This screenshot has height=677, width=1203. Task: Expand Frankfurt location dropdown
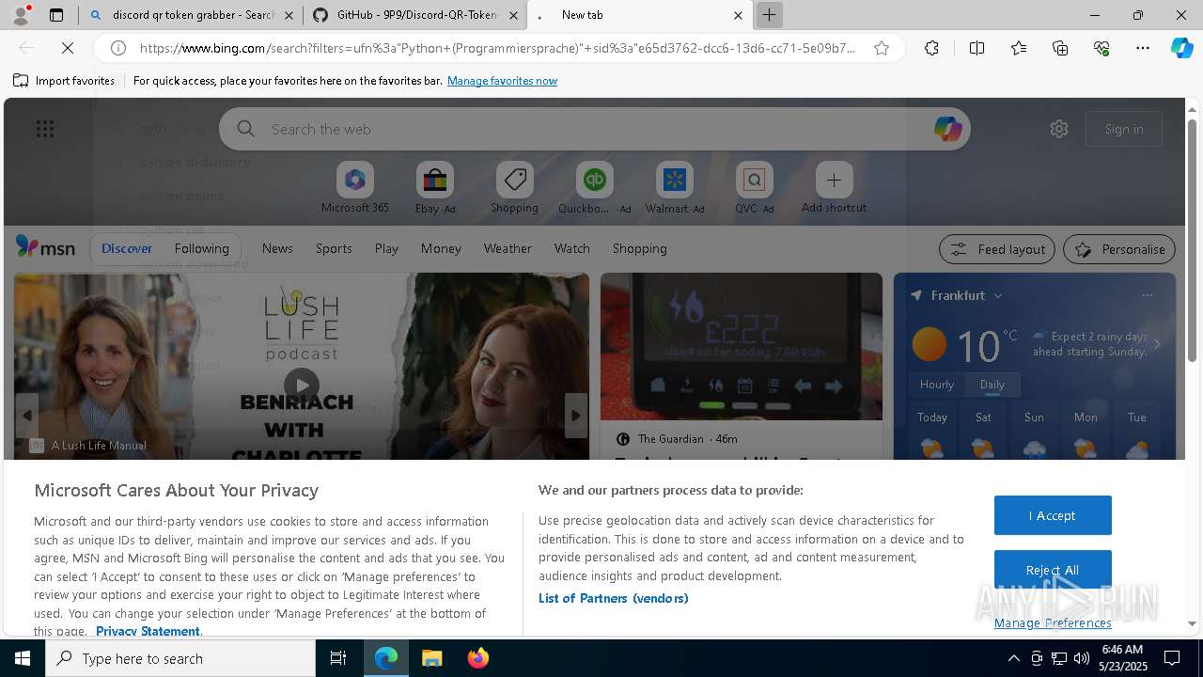(998, 295)
